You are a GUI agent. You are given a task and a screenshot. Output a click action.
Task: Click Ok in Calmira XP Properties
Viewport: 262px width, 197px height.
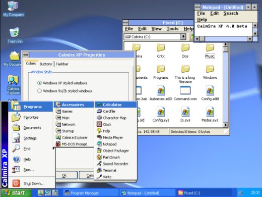(67, 175)
